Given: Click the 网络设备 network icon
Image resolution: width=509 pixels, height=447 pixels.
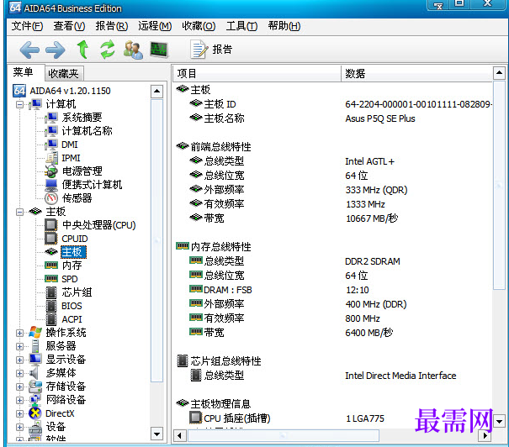Looking at the screenshot, I should click(x=35, y=400).
